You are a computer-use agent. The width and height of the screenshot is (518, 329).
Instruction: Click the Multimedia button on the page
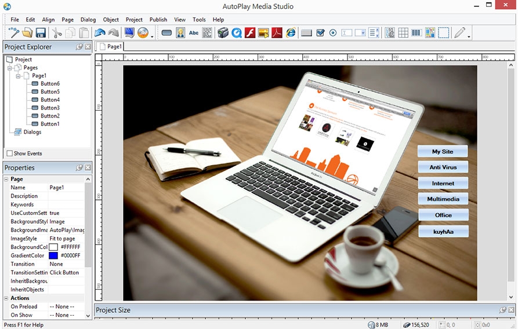click(443, 199)
